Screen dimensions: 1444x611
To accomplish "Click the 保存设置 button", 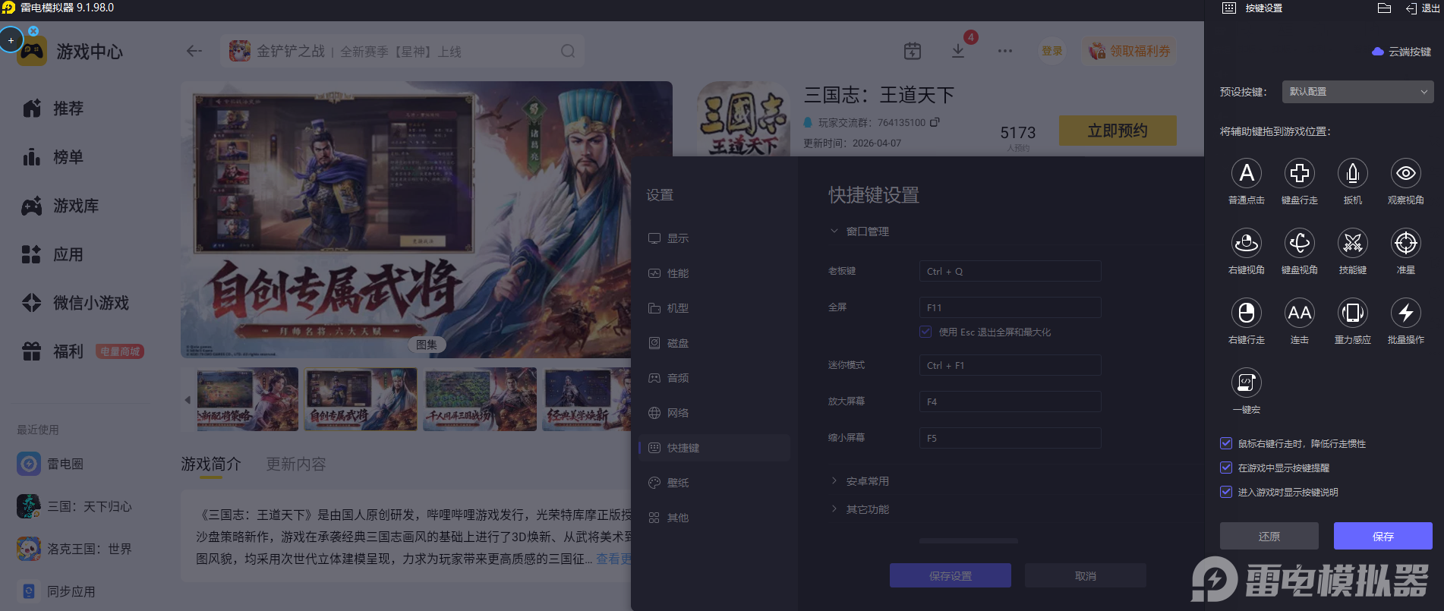I will point(951,576).
